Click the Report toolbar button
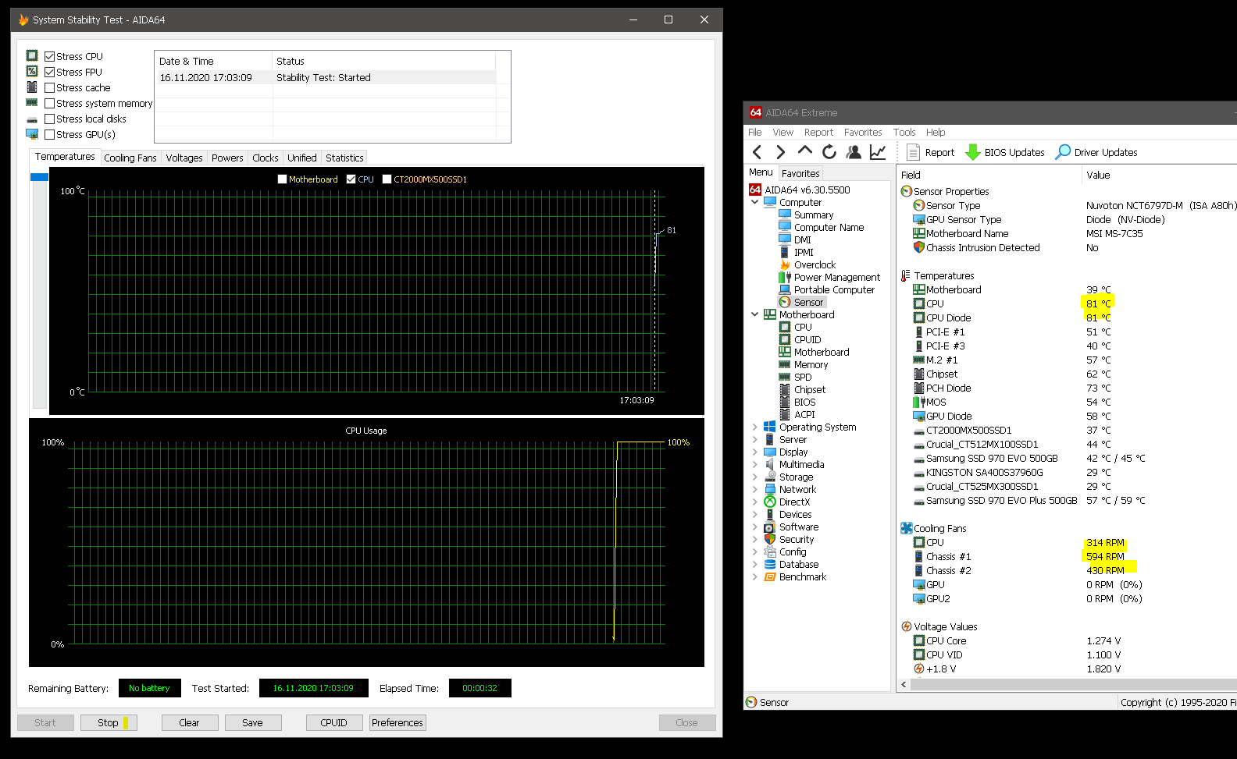The height and width of the screenshot is (759, 1237). (x=931, y=152)
